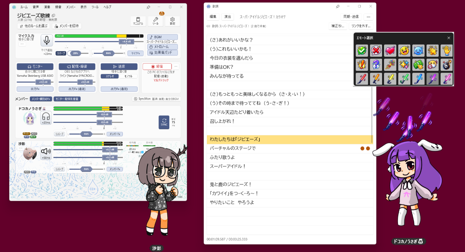Screen dimensions: 465x252
Task: Open the mic input more options (…)
Action: pos(22,44)
